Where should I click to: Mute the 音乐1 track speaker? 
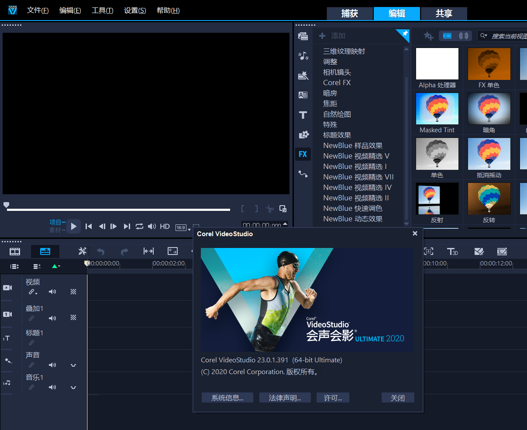[x=52, y=387]
